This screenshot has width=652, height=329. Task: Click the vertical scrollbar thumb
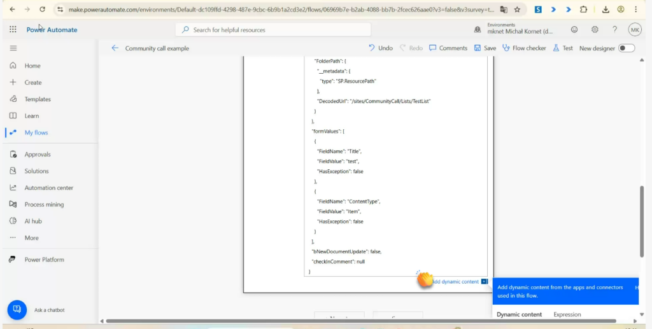point(642,221)
